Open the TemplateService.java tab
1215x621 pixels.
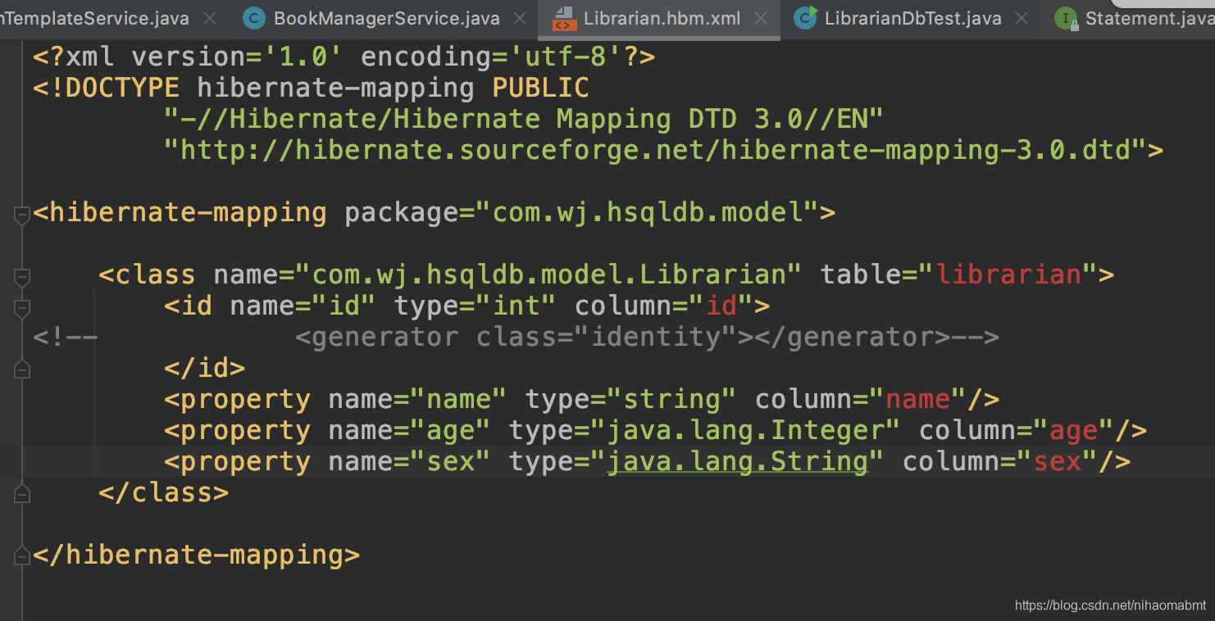pyautogui.click(x=95, y=18)
